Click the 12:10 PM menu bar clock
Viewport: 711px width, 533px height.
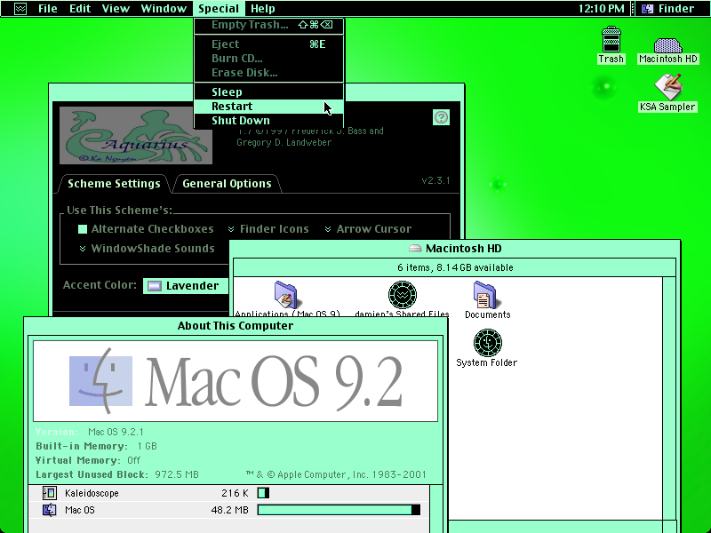tap(602, 9)
